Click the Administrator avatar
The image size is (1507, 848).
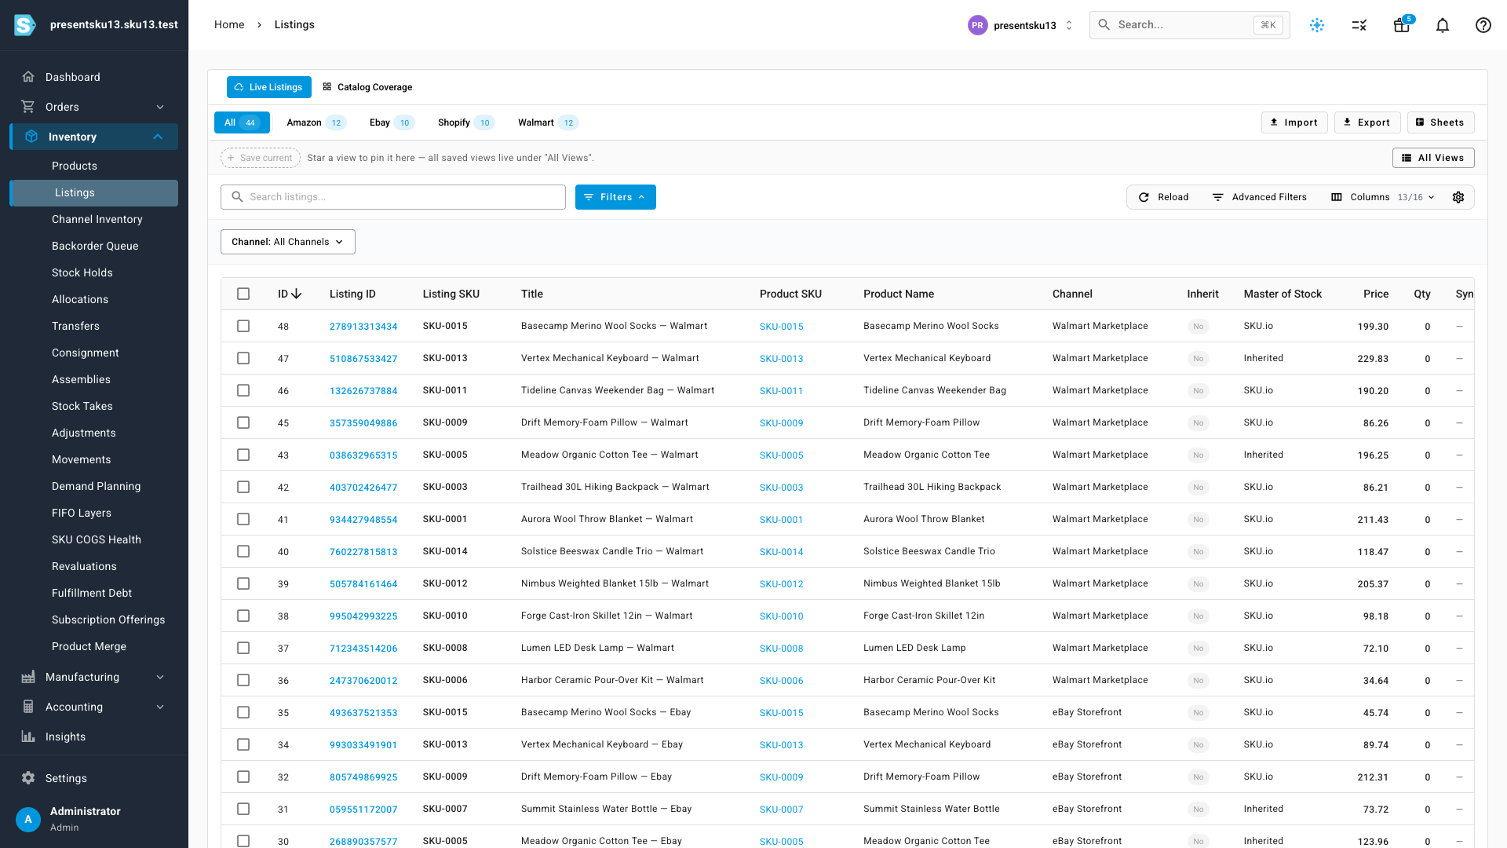(28, 819)
